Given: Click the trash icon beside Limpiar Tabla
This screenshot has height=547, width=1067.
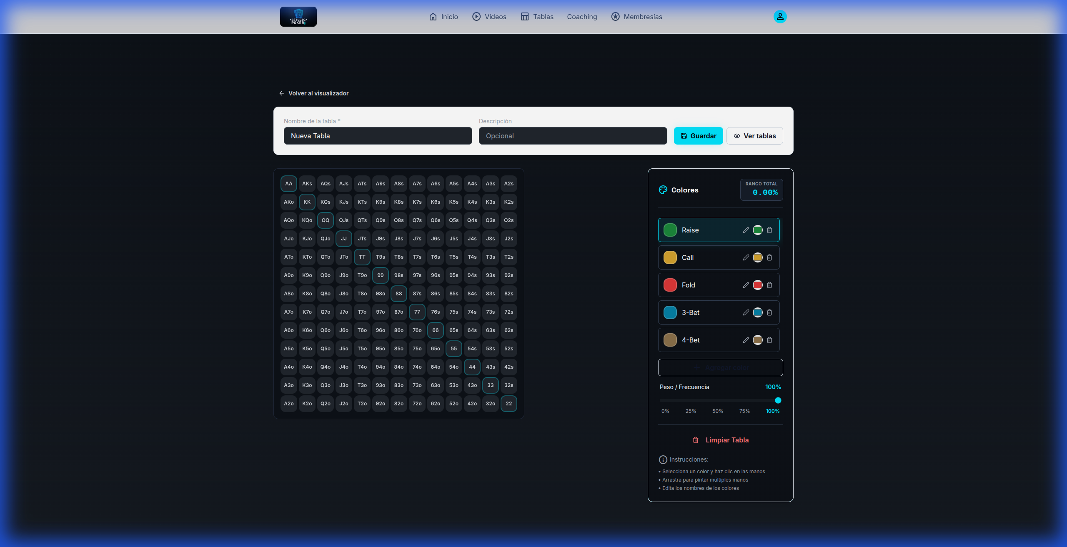Looking at the screenshot, I should point(695,440).
